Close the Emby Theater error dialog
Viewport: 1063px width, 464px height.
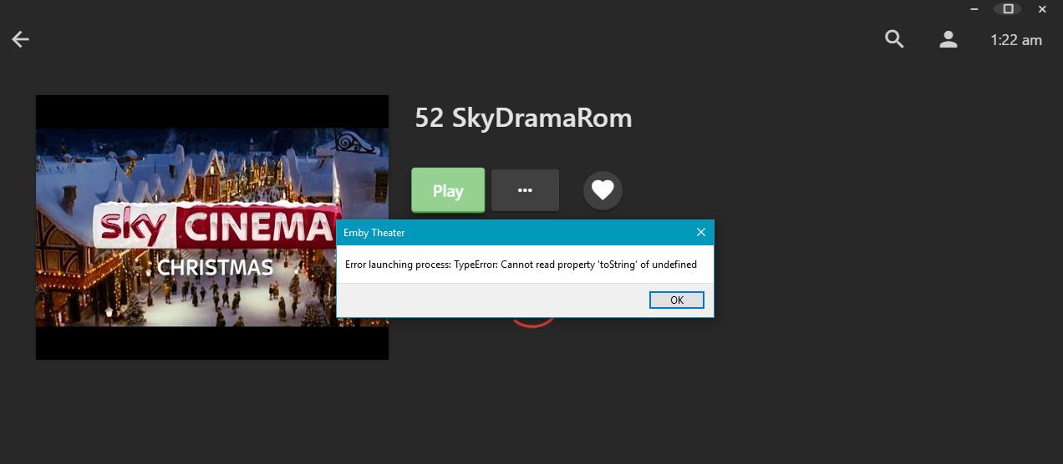701,233
